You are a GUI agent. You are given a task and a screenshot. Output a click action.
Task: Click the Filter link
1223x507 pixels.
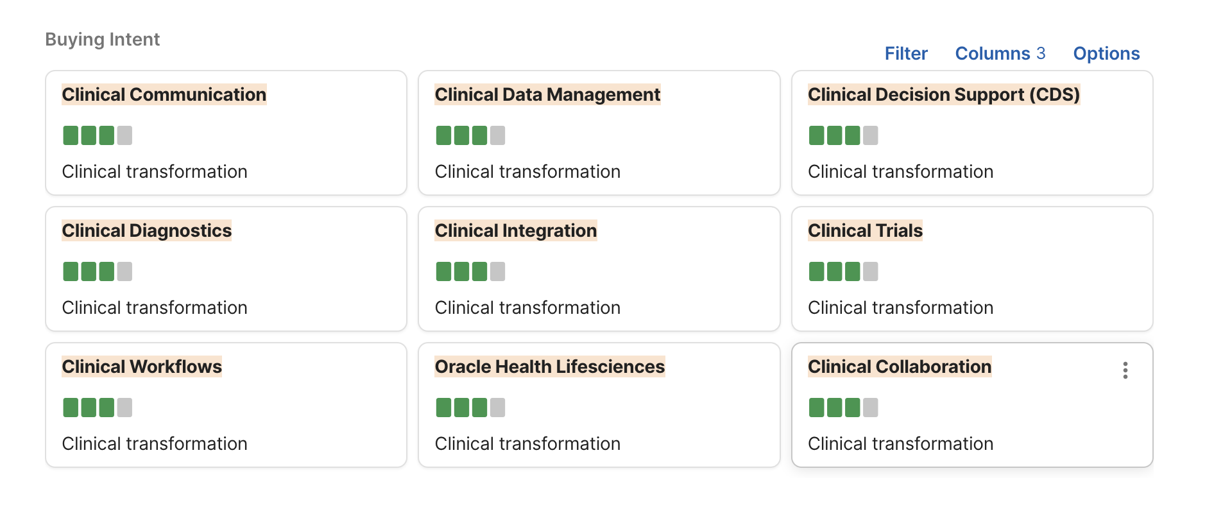pyautogui.click(x=905, y=53)
